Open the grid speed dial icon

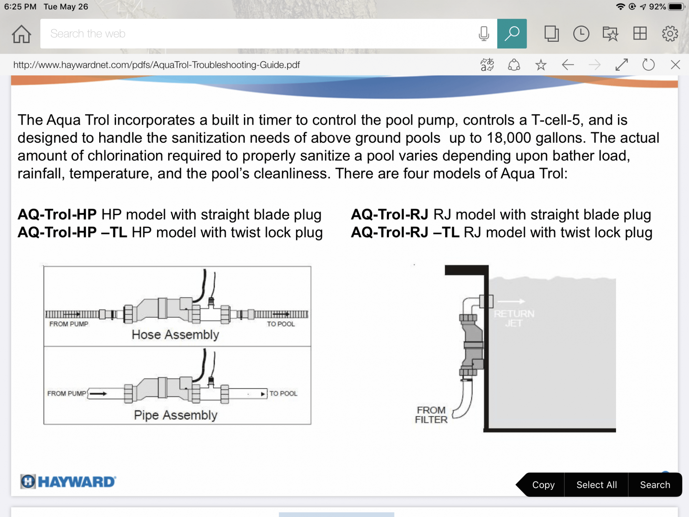tap(640, 33)
